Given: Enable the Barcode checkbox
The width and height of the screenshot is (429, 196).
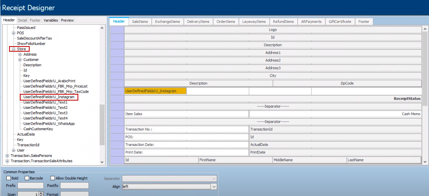Looking at the screenshot, I should pos(27,178).
